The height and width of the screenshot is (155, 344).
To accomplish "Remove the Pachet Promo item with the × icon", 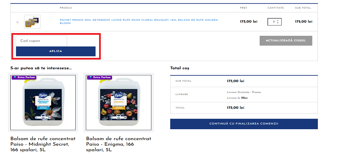I will point(18,22).
